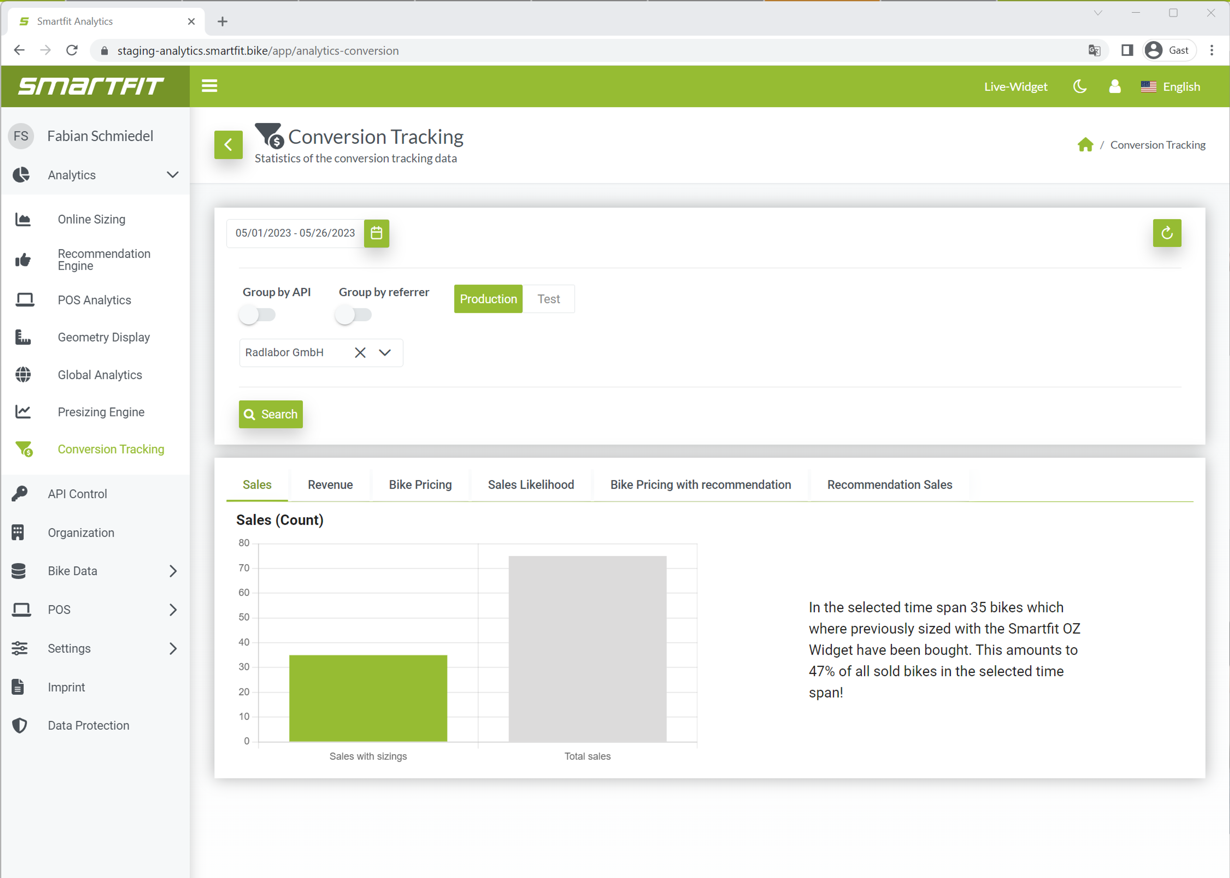Click the green refresh icon button
The image size is (1230, 878).
(x=1167, y=233)
